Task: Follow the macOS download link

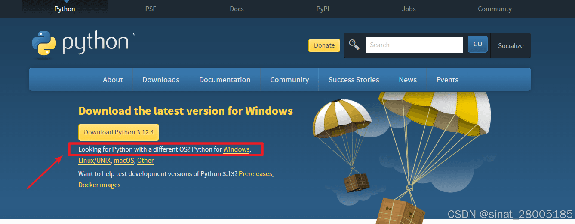Action: 124,161
